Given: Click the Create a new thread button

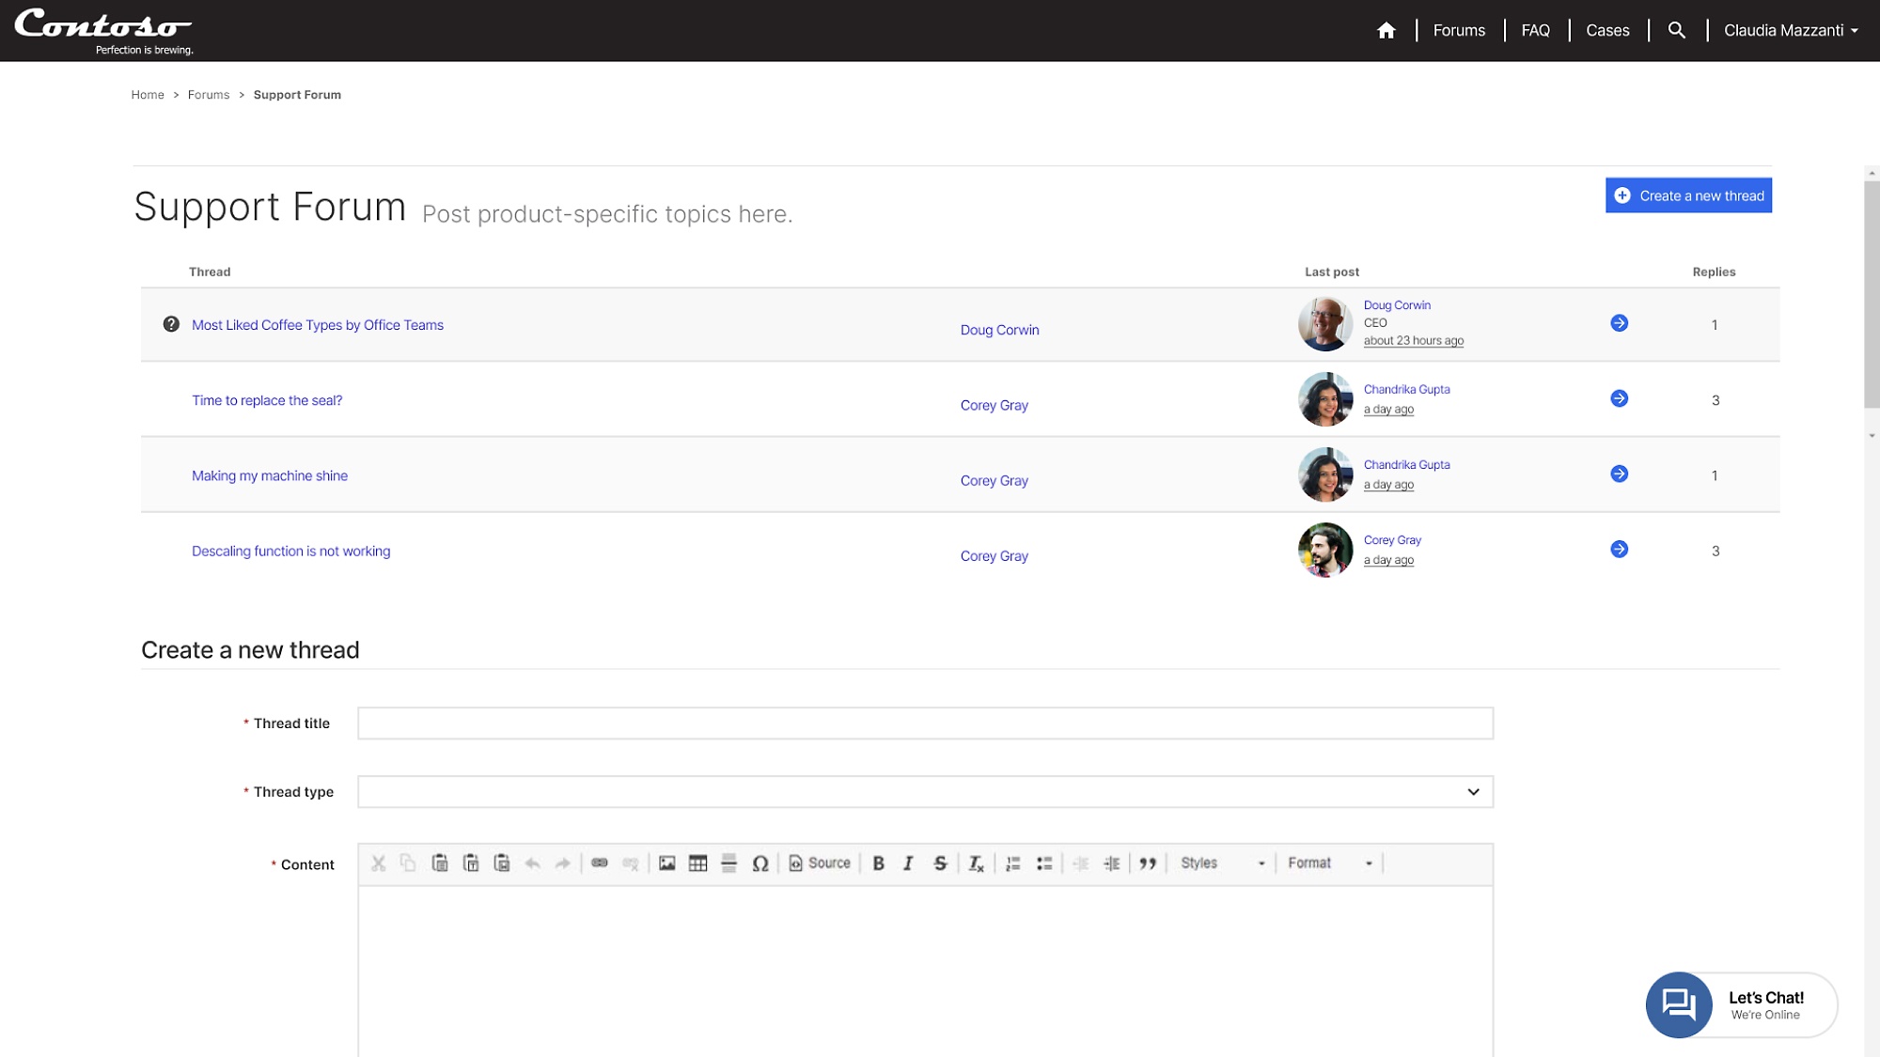Looking at the screenshot, I should pyautogui.click(x=1687, y=194).
